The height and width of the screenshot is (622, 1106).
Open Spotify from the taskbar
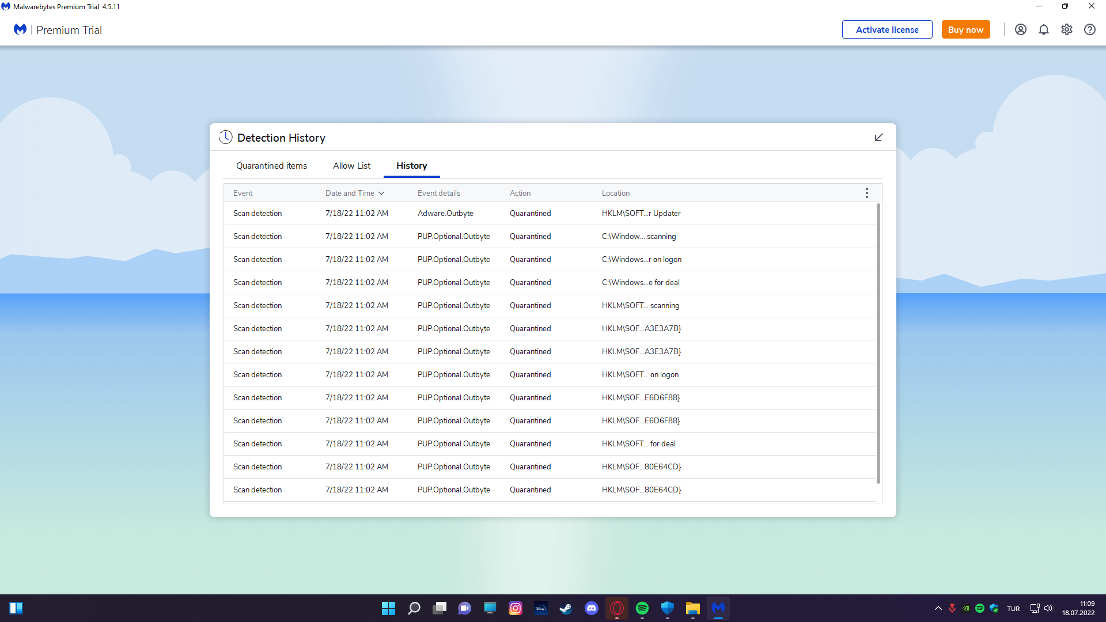point(642,608)
